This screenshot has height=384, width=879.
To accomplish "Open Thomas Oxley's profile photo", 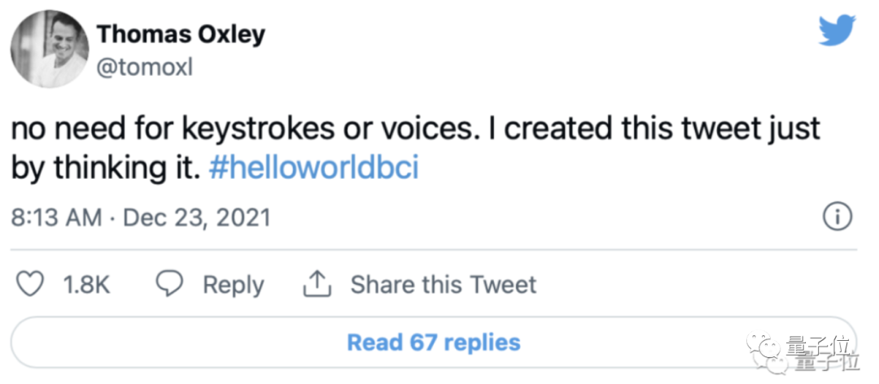I will (50, 50).
